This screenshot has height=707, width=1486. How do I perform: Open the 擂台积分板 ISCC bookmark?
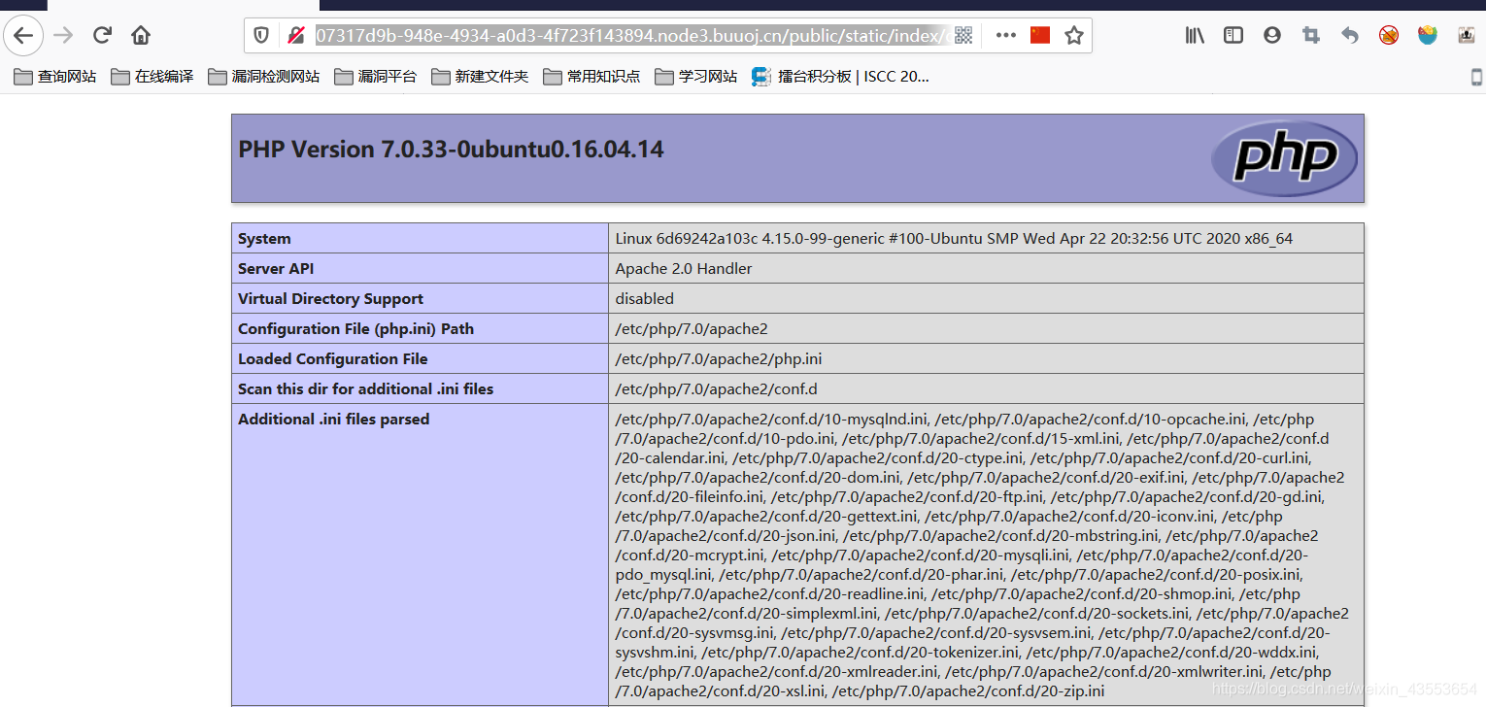(841, 77)
